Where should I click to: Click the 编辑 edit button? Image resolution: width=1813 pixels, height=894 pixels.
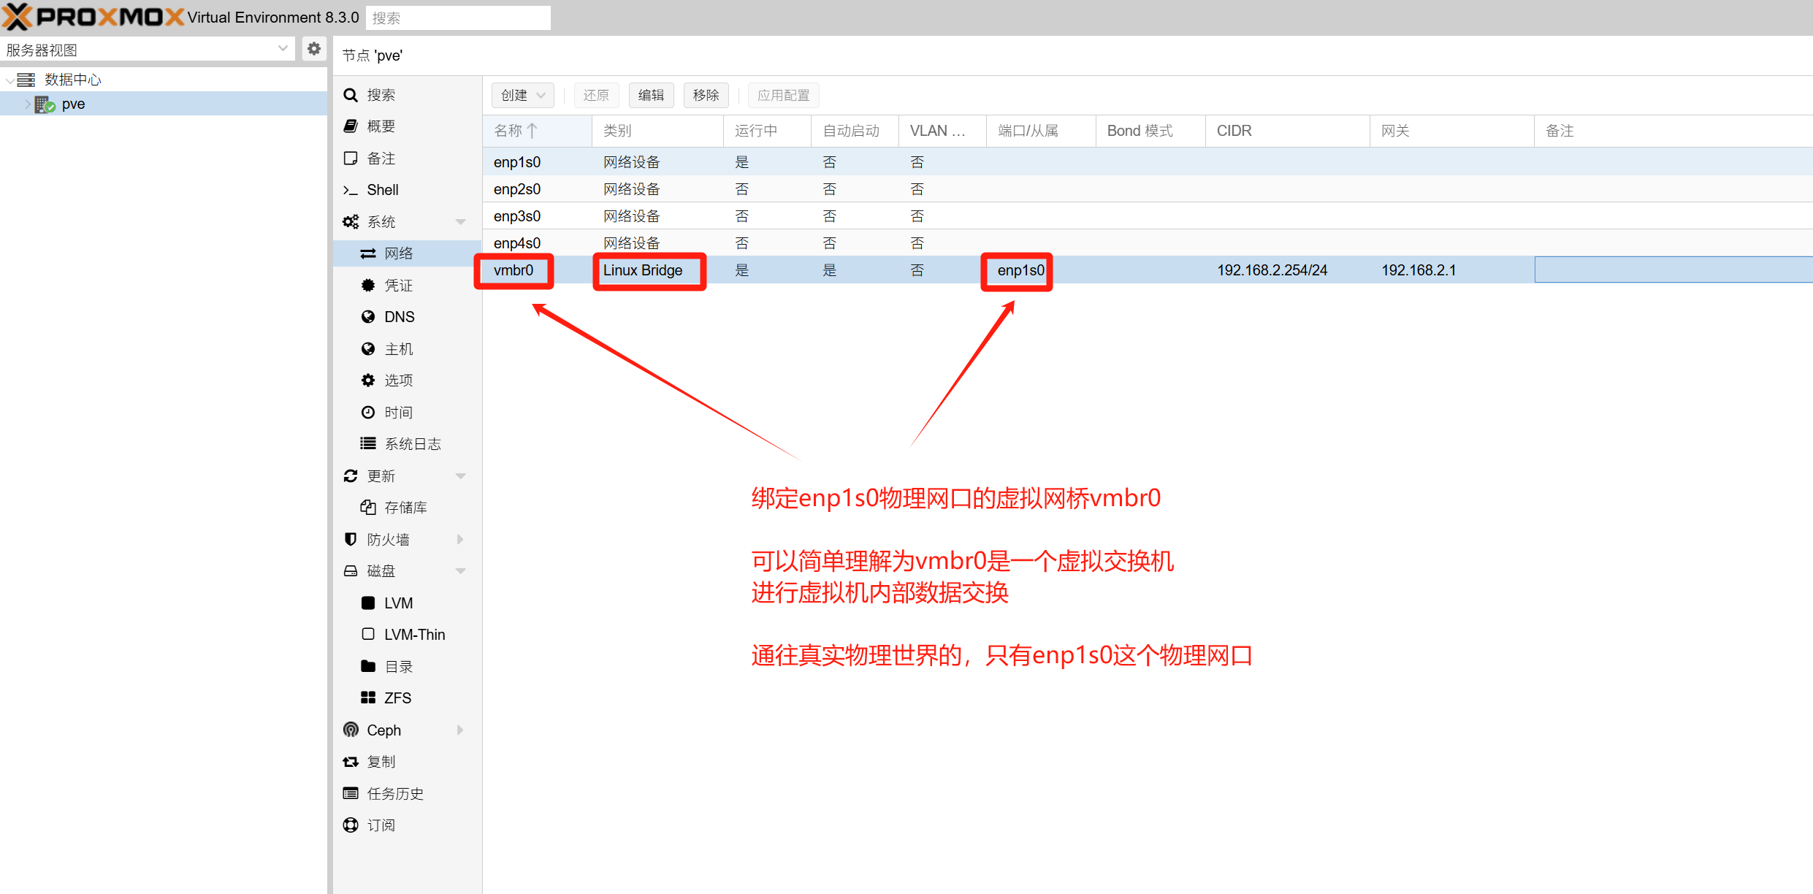pos(650,96)
